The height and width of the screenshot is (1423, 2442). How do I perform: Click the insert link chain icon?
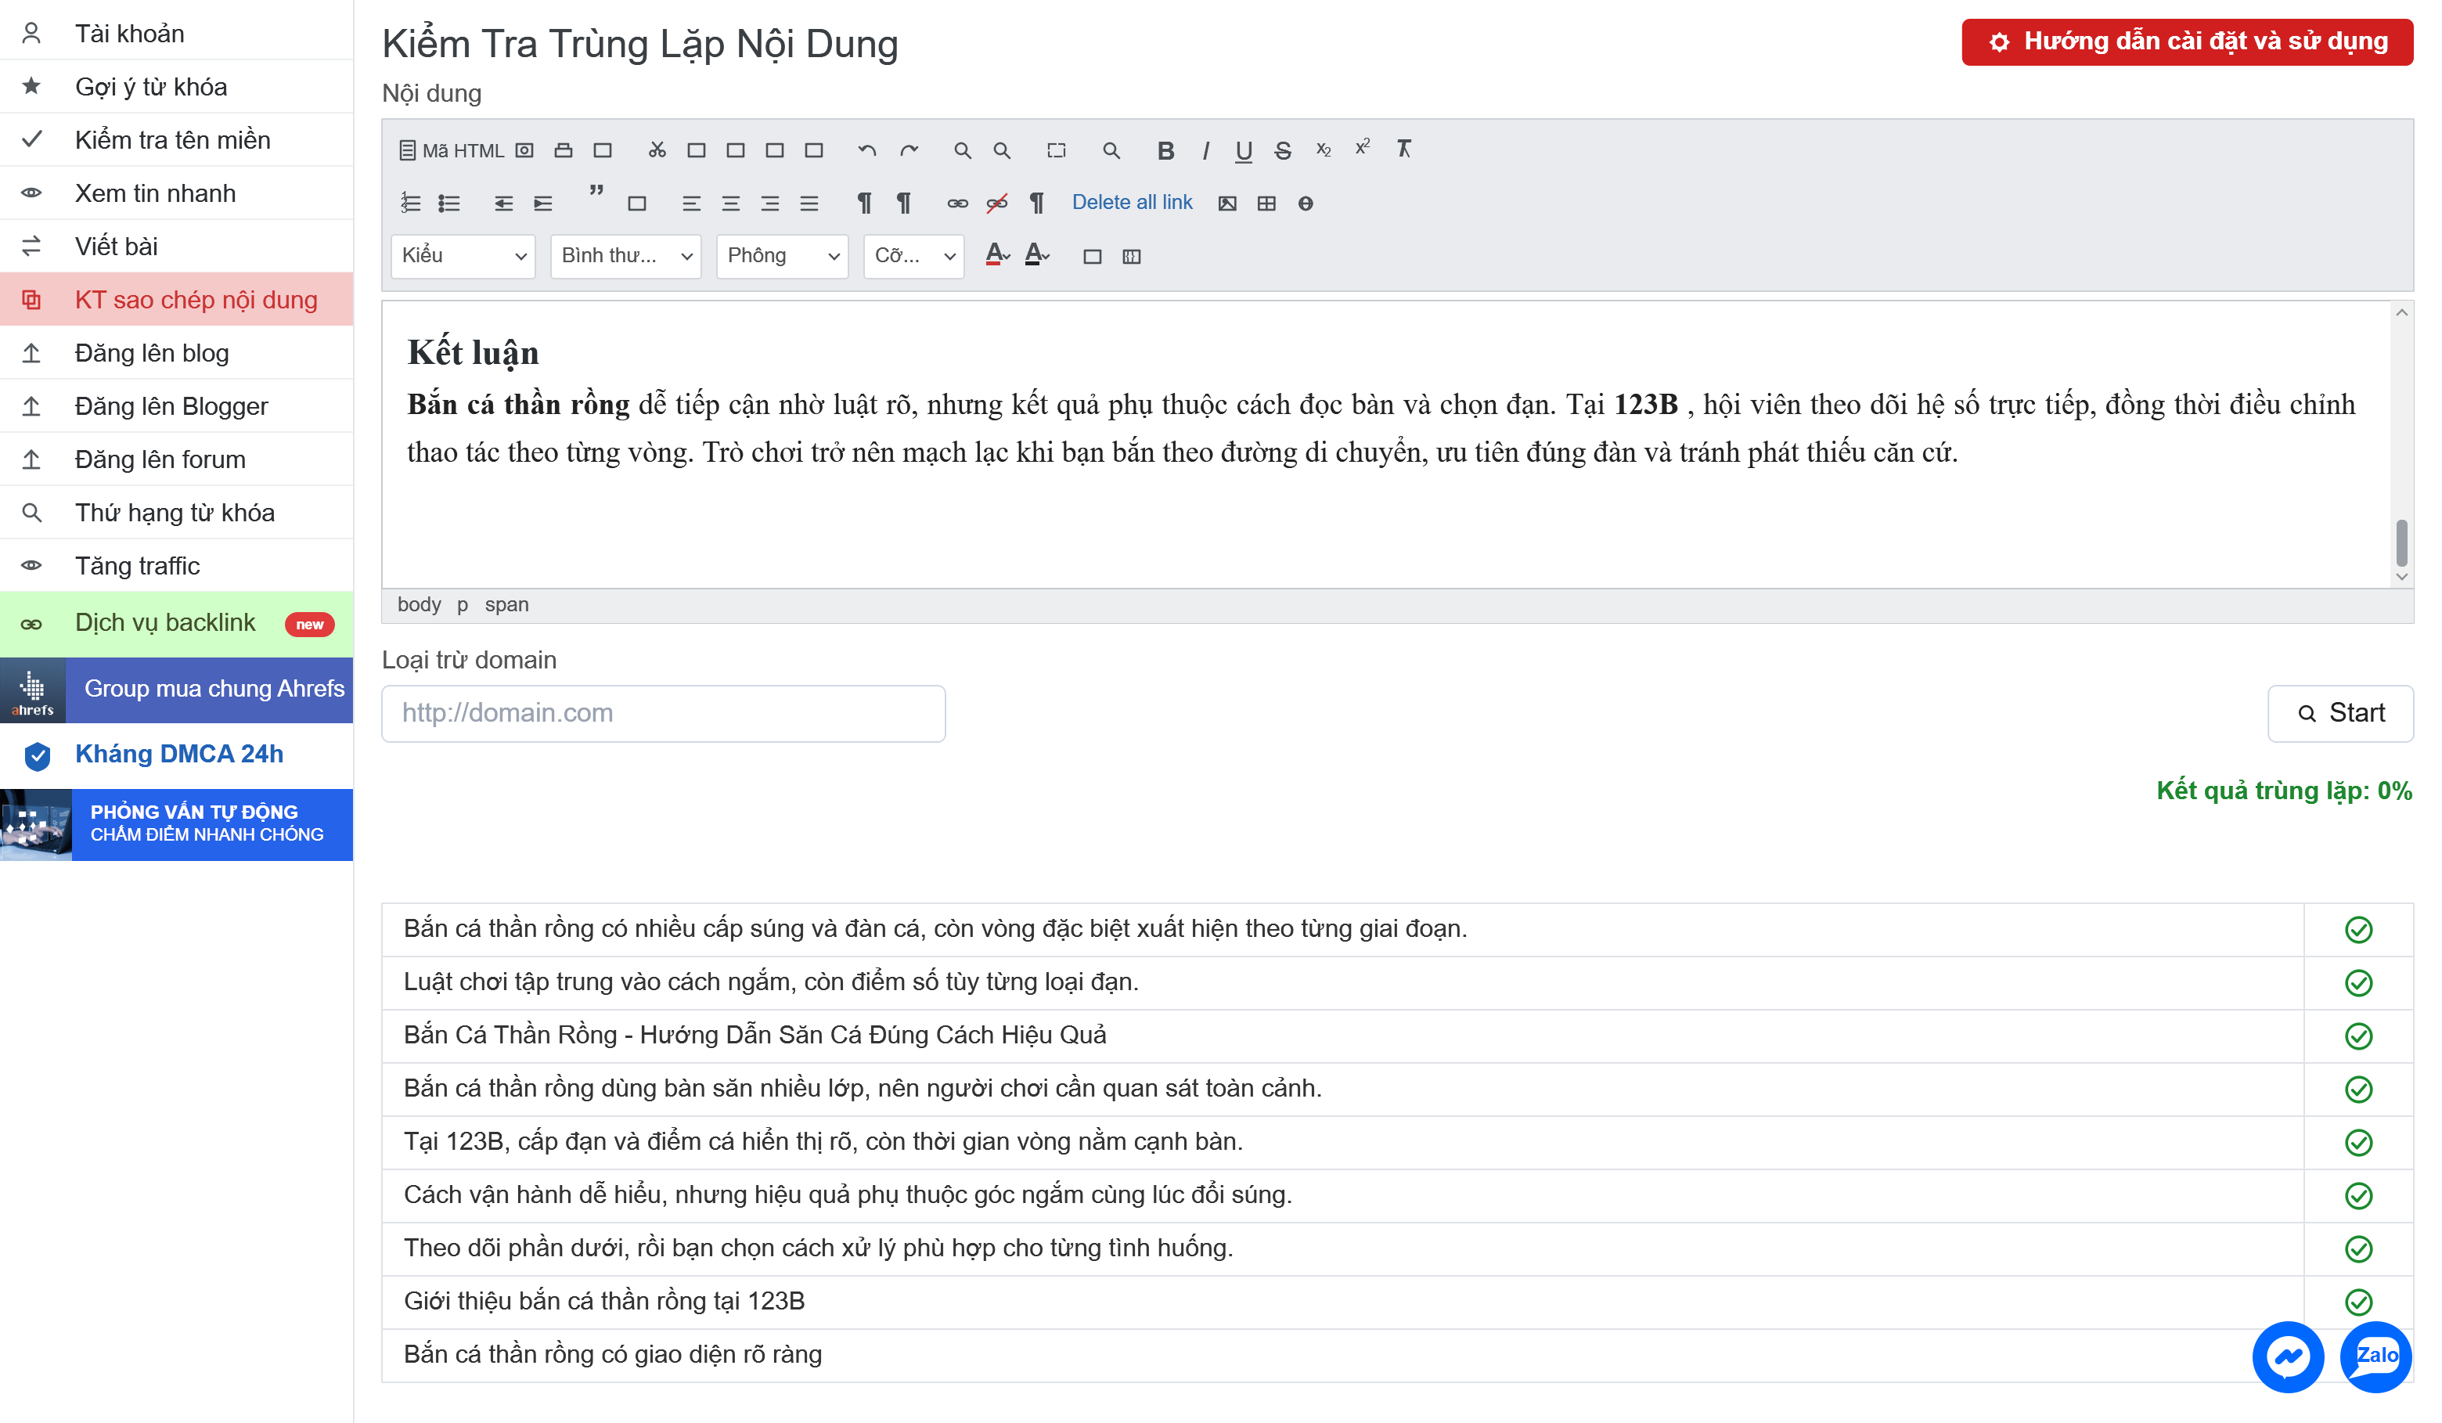(x=957, y=203)
